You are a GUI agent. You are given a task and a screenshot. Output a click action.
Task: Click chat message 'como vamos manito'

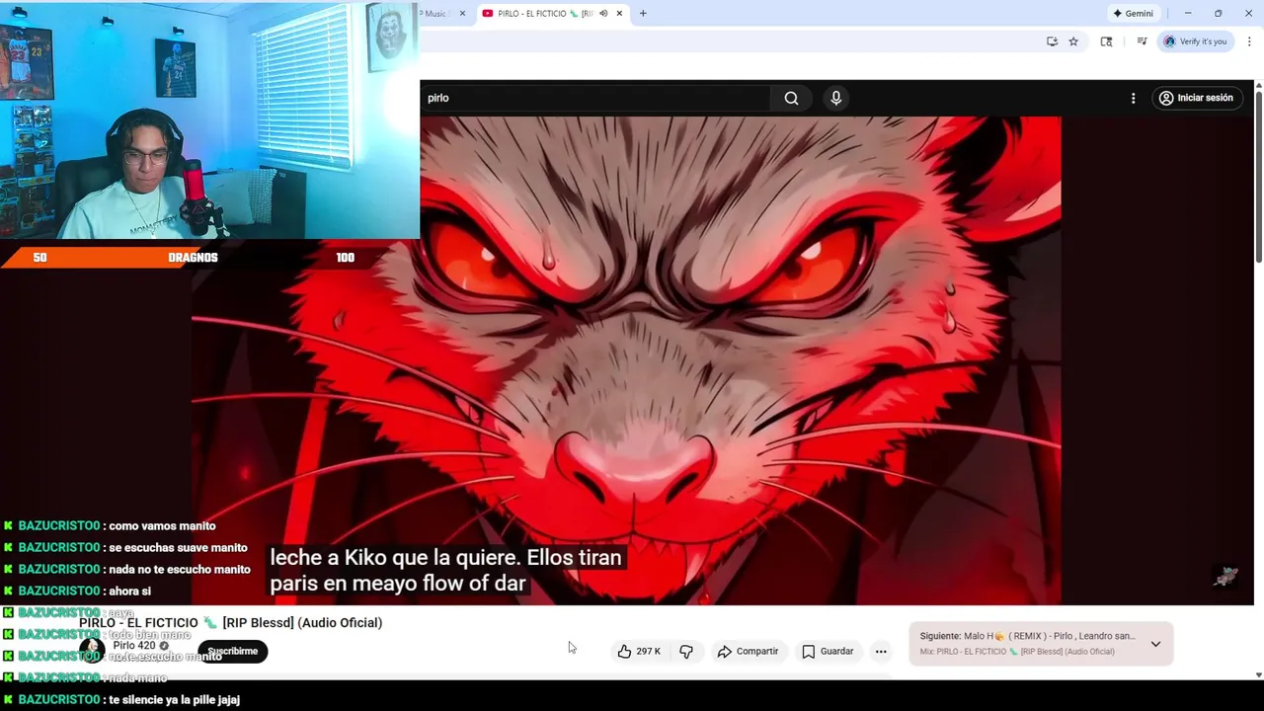pos(162,526)
